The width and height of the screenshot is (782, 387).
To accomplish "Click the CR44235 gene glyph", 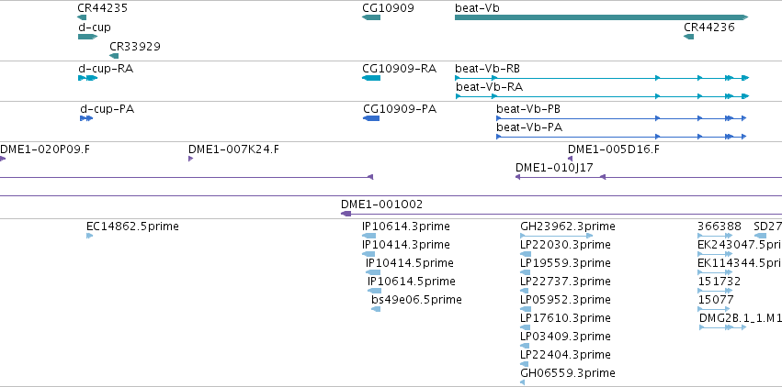I will point(83,17).
